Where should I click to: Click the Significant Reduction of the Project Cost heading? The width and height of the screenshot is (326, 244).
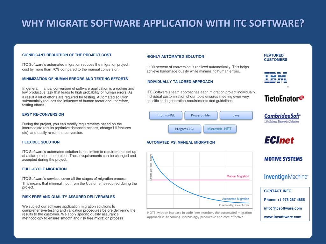point(67,55)
